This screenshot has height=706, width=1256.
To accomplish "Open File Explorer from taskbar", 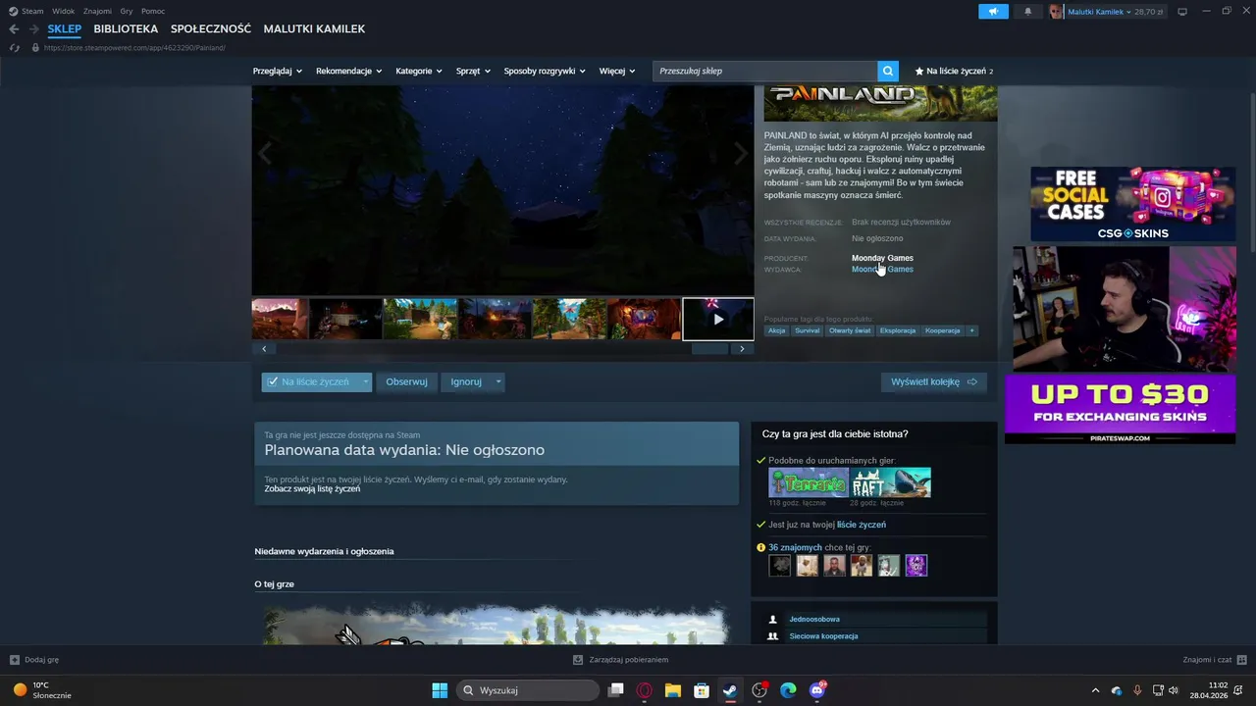I will [673, 690].
